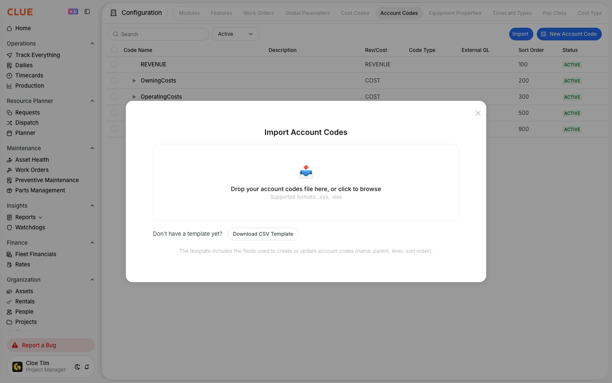Open the Modules tab
This screenshot has height=383, width=612.
pyautogui.click(x=189, y=13)
